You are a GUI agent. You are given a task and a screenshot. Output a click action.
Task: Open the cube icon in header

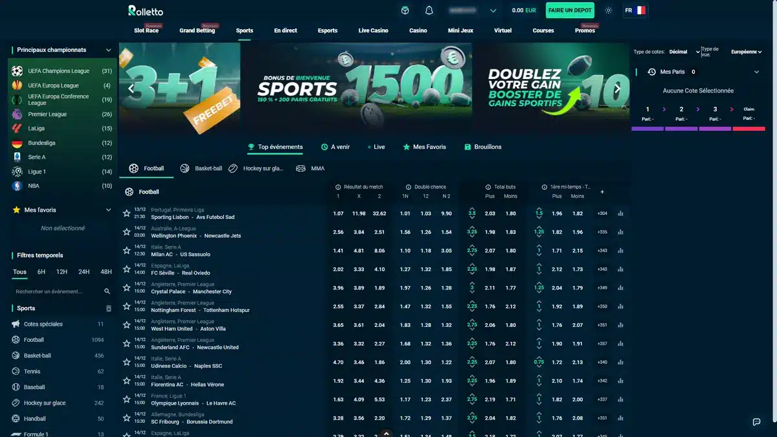[405, 10]
